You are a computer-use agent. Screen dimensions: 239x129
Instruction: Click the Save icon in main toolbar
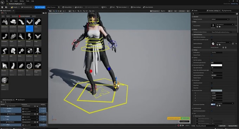tap(2, 7)
